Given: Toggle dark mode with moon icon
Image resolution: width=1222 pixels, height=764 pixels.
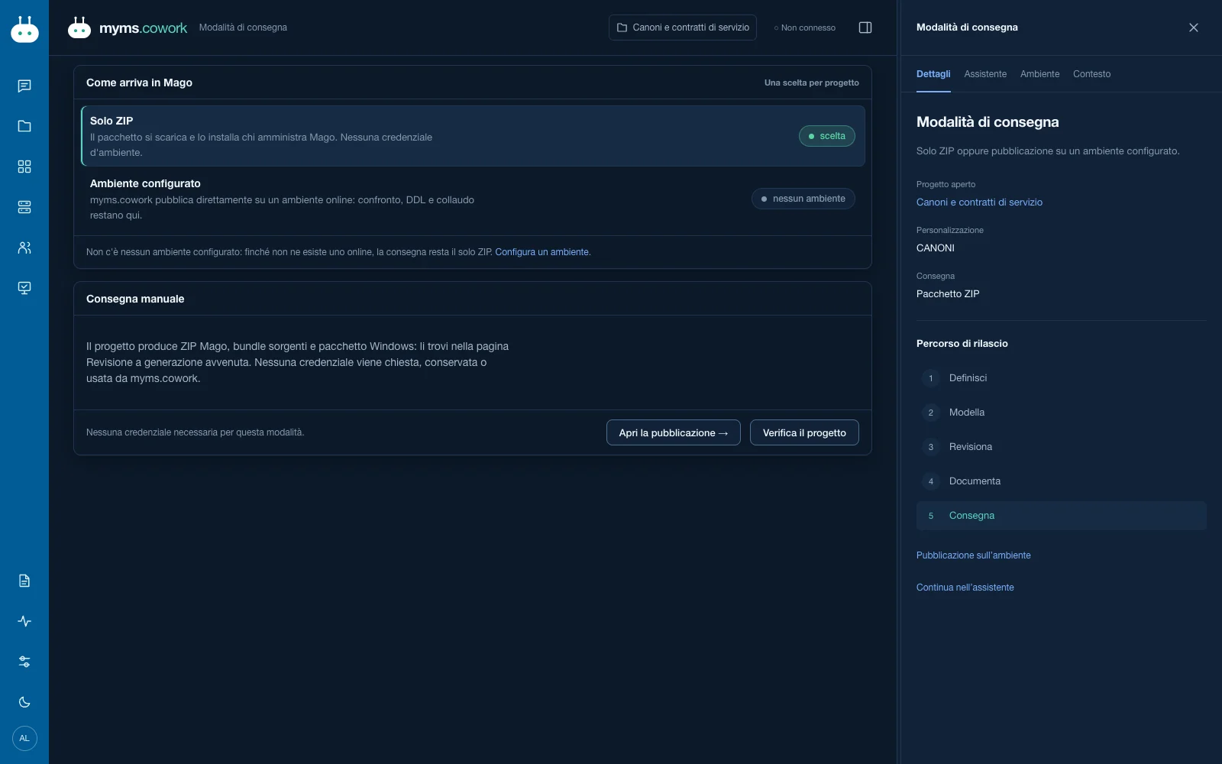Looking at the screenshot, I should click(24, 702).
